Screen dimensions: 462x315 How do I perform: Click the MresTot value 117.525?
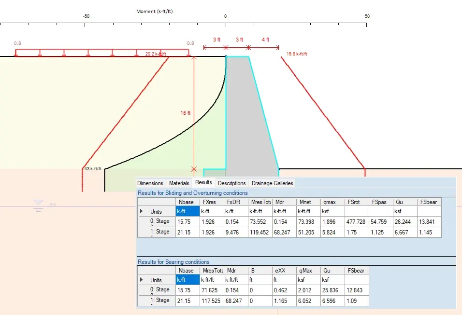click(x=212, y=301)
